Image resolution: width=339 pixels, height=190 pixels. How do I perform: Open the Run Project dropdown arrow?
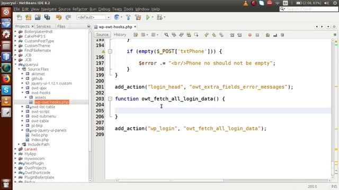pos(153,17)
